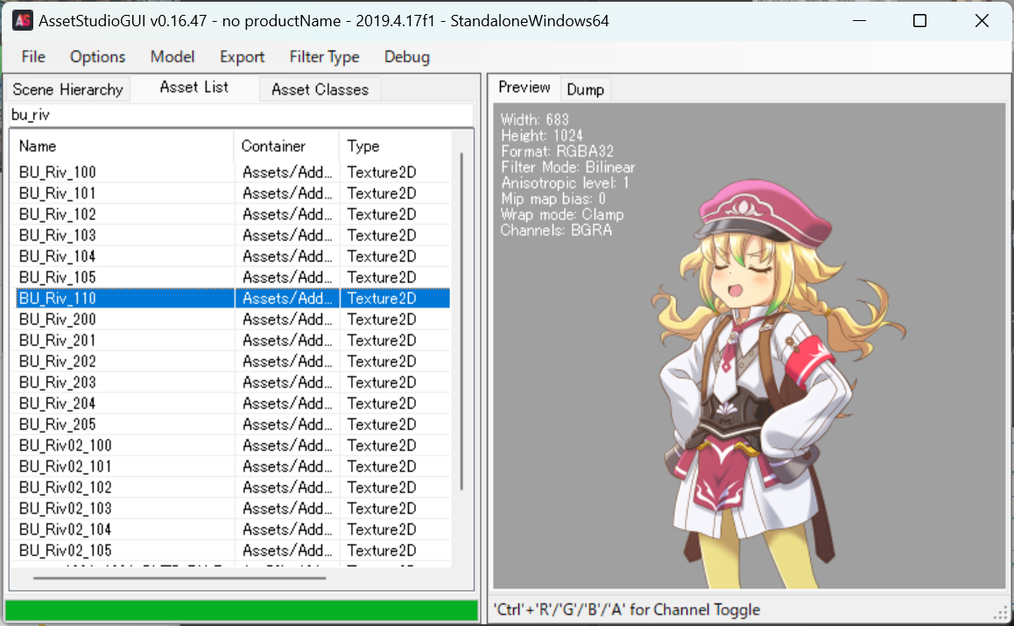The width and height of the screenshot is (1014, 626).
Task: Select asset BU_Riv02_104
Action: tap(66, 530)
